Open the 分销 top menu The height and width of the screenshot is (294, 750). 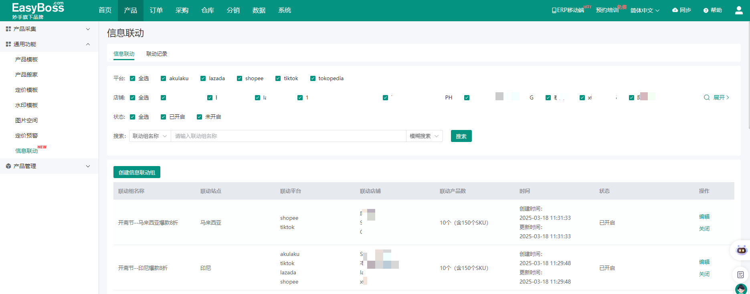233,10
